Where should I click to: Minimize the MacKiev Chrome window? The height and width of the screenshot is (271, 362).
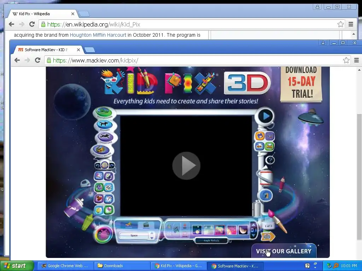pos(334,43)
